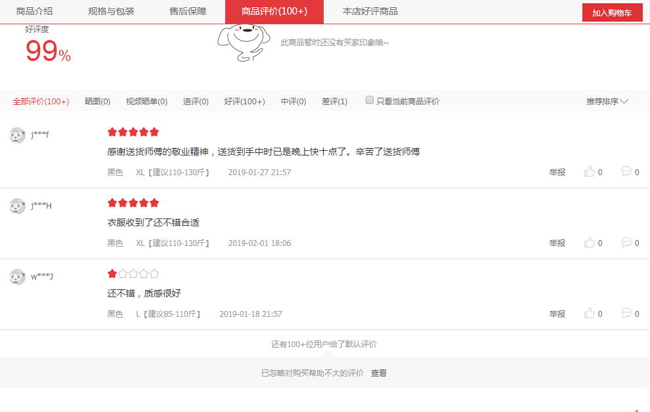Click timestamp 2019-02-01 18:06

pos(259,243)
